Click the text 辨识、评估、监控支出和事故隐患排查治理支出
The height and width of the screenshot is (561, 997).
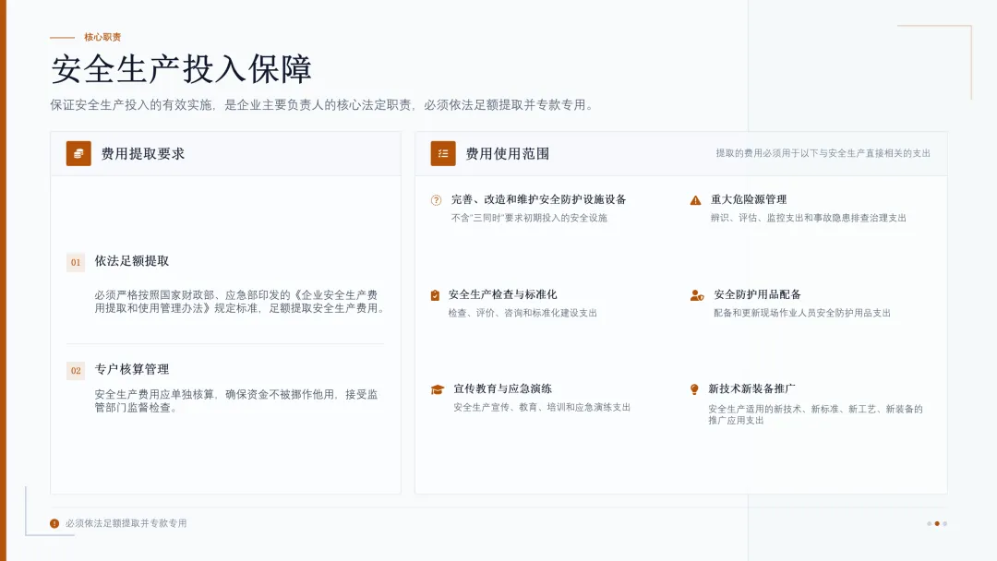[808, 218]
